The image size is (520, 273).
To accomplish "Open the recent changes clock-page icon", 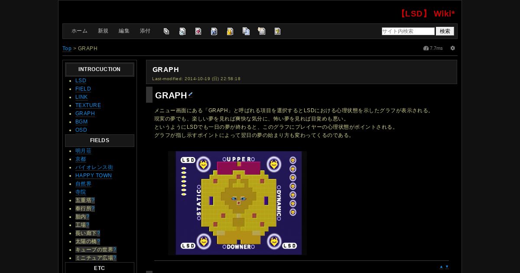I will pos(182,31).
